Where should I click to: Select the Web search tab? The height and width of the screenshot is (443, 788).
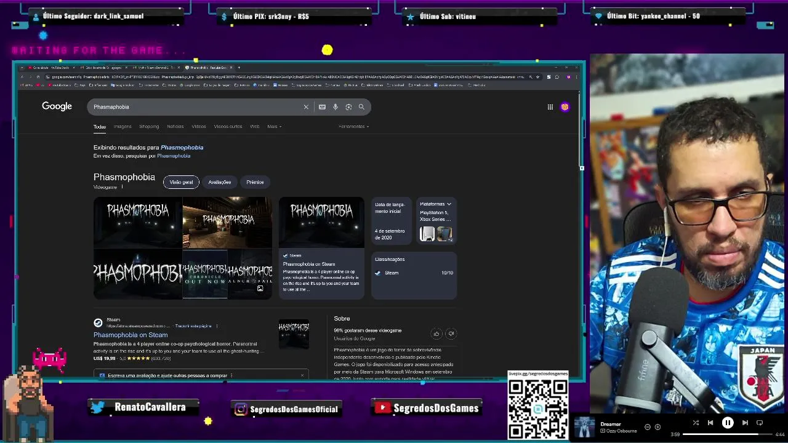click(254, 127)
